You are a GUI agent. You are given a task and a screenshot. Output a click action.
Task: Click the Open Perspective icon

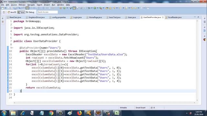pos(4,12)
